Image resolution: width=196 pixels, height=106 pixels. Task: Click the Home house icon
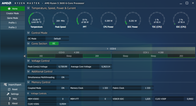(9, 8)
